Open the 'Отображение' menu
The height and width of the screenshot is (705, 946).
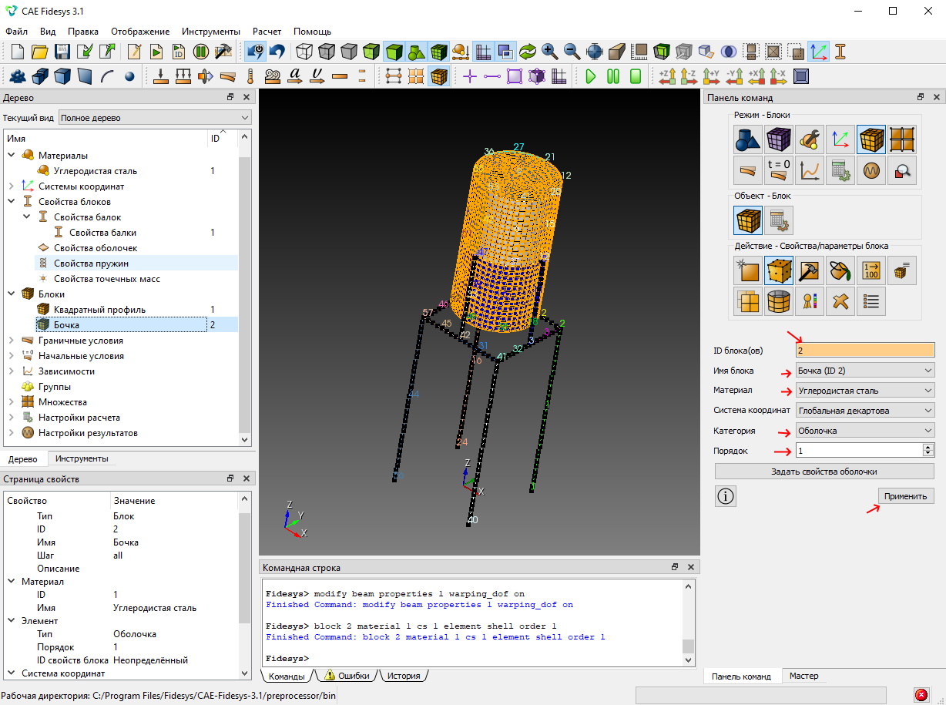pyautogui.click(x=140, y=32)
